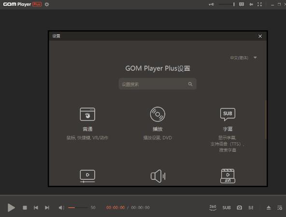Switch to fullscreen mode icon
The width and height of the screenshot is (286, 217).
(259, 4)
